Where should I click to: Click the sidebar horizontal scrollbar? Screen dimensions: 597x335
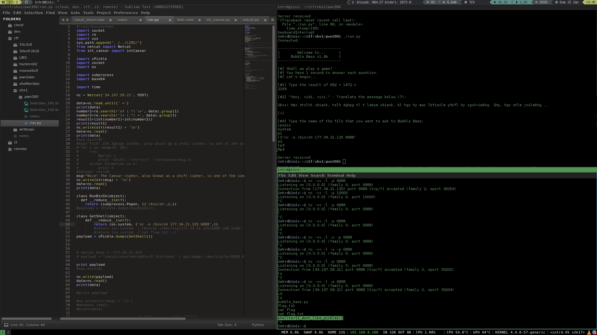click(x=27, y=319)
